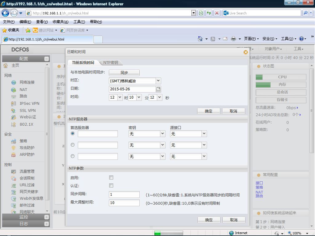Open the 接口 quick config link
Screen dimensions: 315x236
[259, 183]
